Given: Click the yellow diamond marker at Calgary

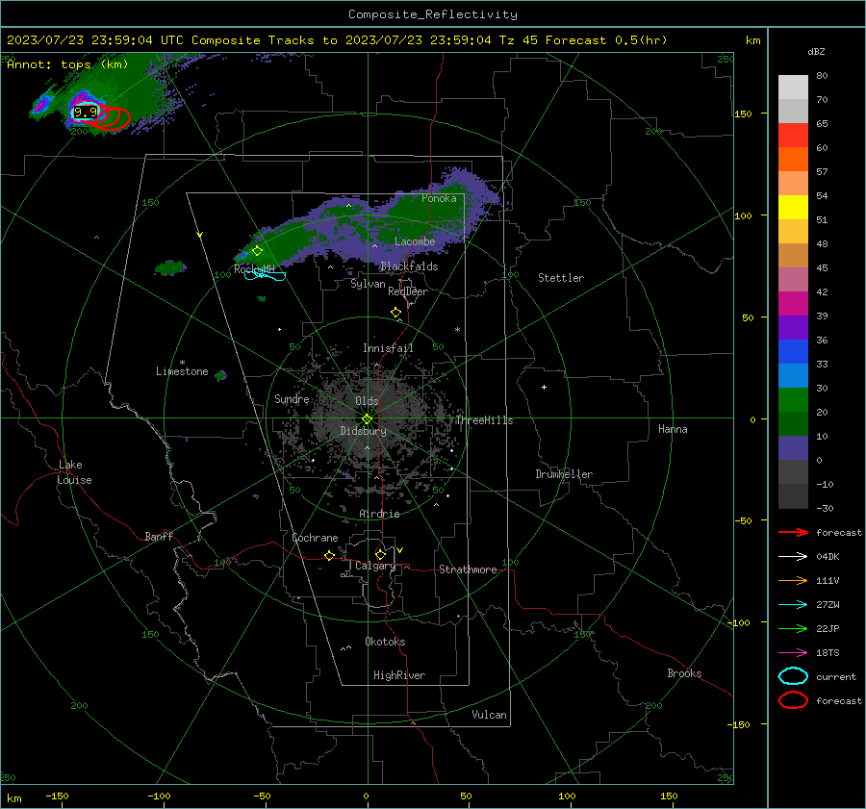Looking at the screenshot, I should tap(380, 554).
